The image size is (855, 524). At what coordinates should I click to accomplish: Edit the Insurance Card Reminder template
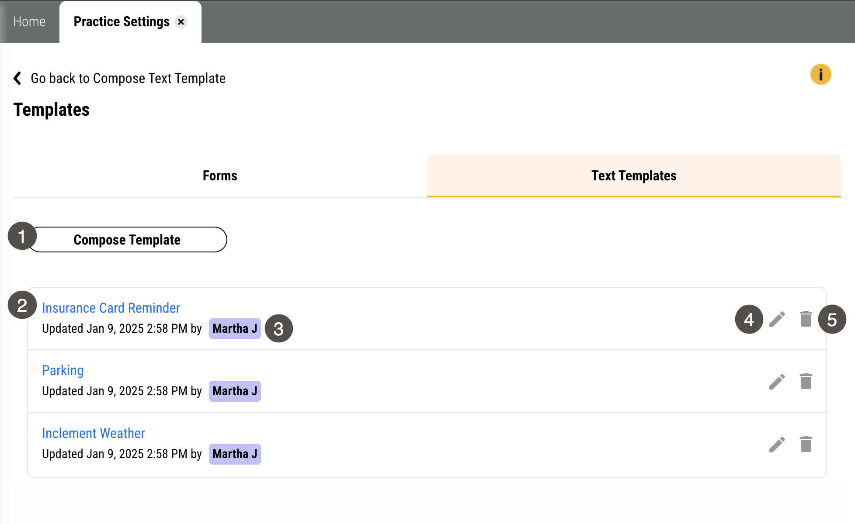777,319
